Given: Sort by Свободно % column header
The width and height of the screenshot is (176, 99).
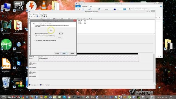Looking at the screenshot, I should point(87,19).
